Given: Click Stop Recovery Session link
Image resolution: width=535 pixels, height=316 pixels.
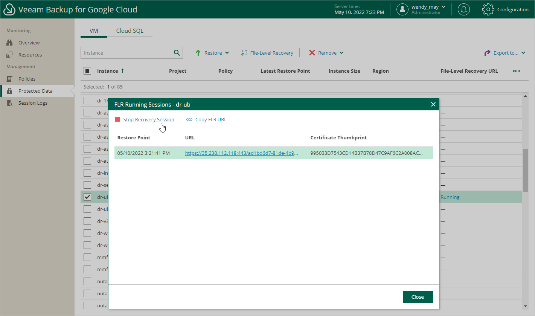Looking at the screenshot, I should coord(149,119).
